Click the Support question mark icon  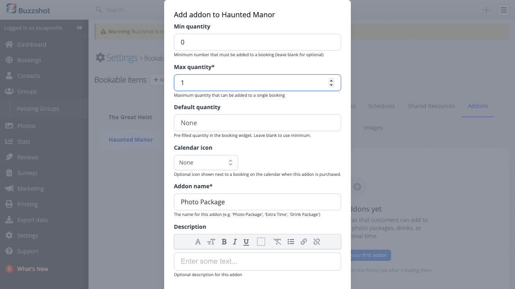(x=9, y=251)
